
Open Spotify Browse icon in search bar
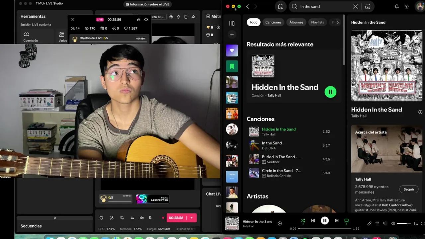pyautogui.click(x=368, y=7)
